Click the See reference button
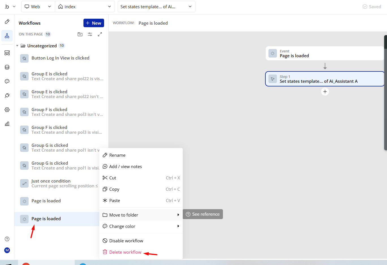Screen dimensions: 387x265 [203, 214]
